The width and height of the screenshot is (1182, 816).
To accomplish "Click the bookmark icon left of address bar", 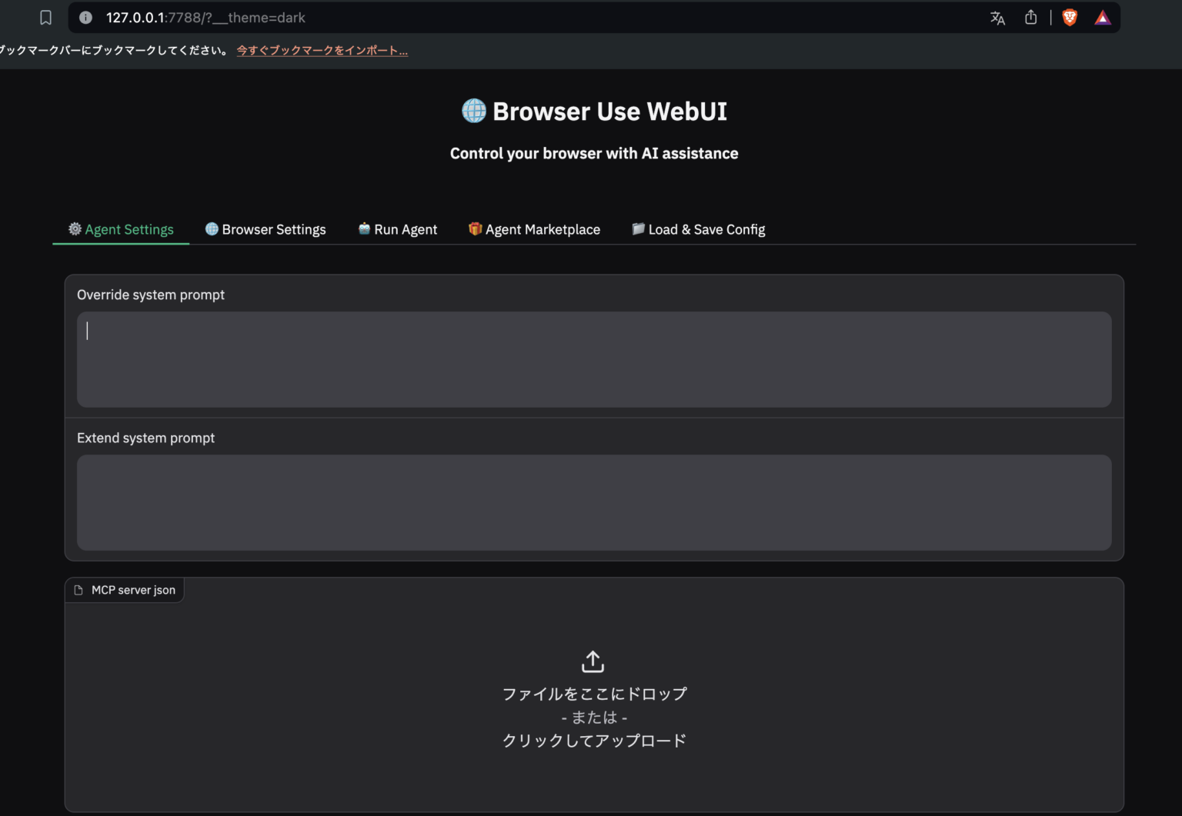I will click(45, 17).
